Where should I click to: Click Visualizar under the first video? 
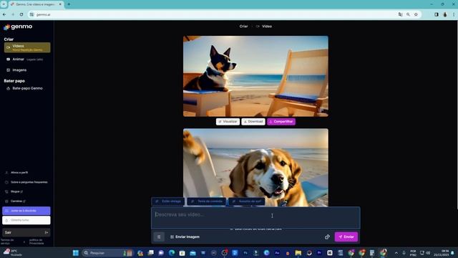(228, 122)
